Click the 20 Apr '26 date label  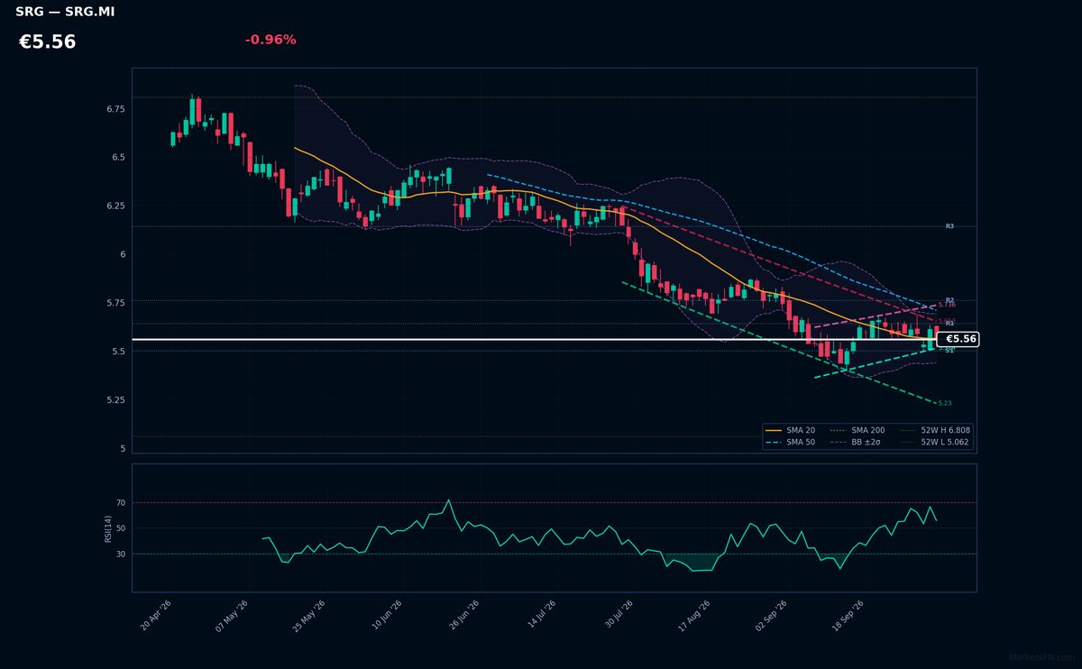click(154, 615)
